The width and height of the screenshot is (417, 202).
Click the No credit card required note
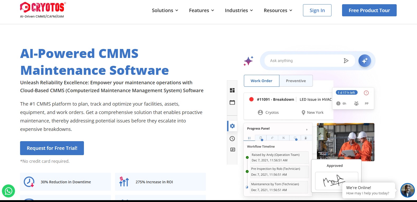point(45,161)
